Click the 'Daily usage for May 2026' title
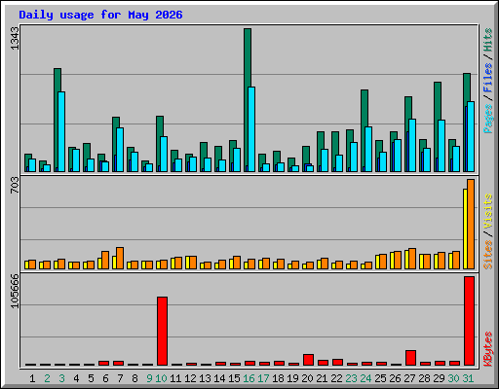This screenshot has width=499, height=389. (x=100, y=15)
